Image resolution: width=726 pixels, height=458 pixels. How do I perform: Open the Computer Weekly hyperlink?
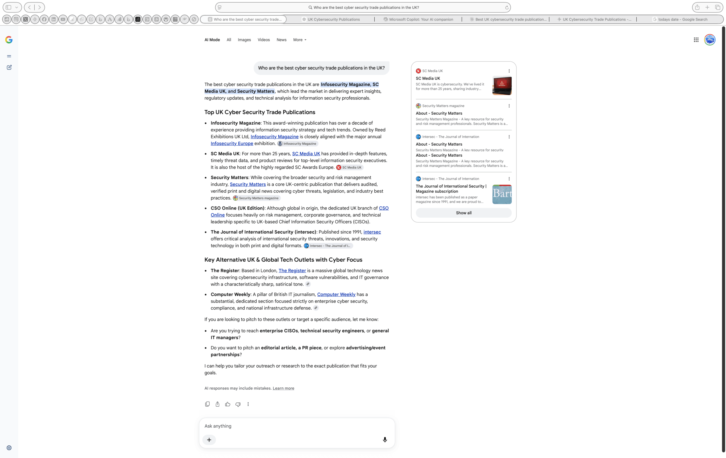coord(336,295)
